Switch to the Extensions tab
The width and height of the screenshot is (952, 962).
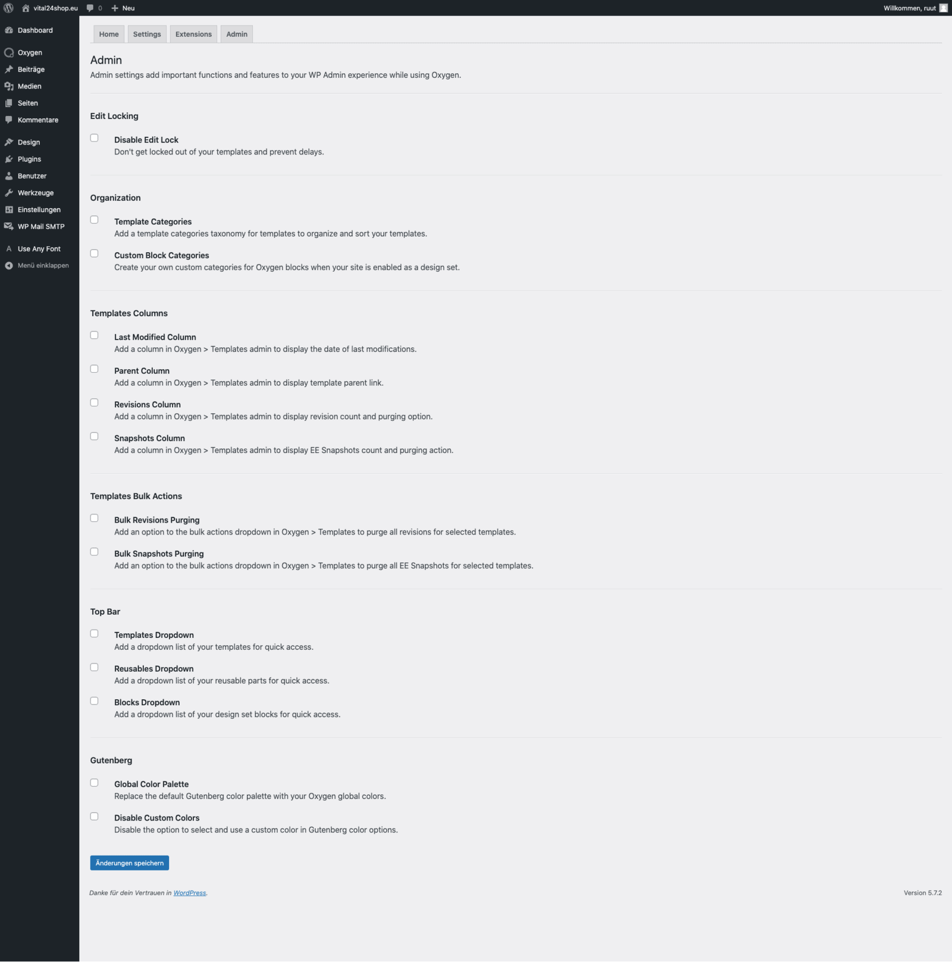click(x=193, y=34)
